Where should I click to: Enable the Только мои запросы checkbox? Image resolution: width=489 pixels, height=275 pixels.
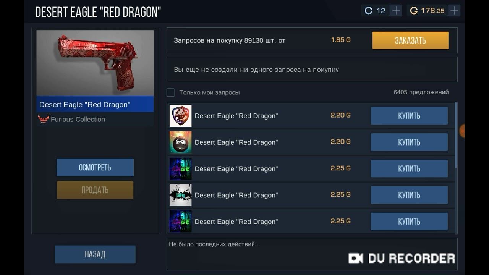click(171, 92)
